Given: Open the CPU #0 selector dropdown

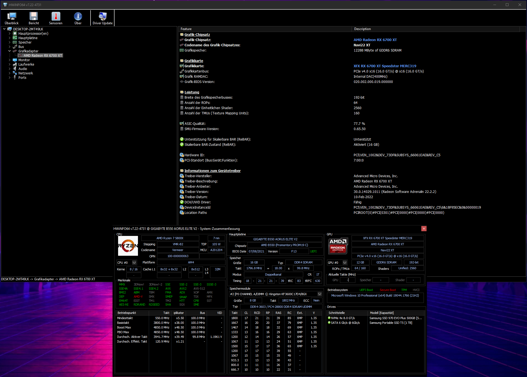Looking at the screenshot, I should click(x=134, y=262).
